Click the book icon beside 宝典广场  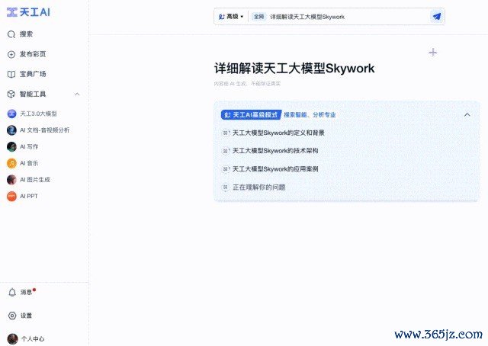pyautogui.click(x=11, y=75)
